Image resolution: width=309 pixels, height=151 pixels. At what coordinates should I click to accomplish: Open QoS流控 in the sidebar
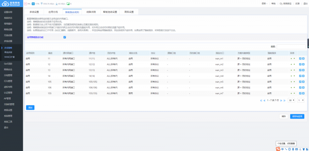[x=8, y=64]
